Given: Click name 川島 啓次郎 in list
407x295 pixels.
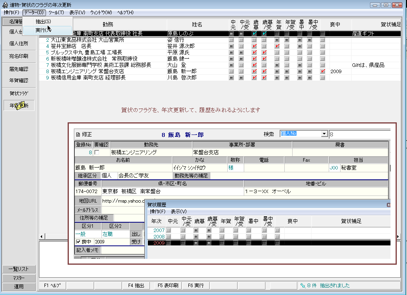Looking at the screenshot, I should point(182,77).
